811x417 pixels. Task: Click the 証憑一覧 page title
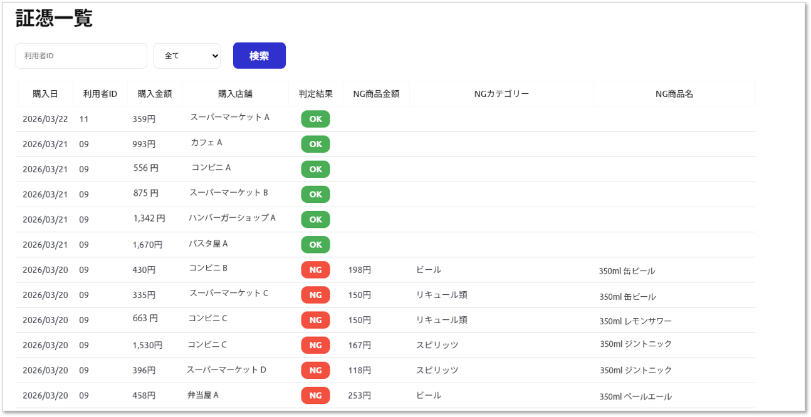55,18
